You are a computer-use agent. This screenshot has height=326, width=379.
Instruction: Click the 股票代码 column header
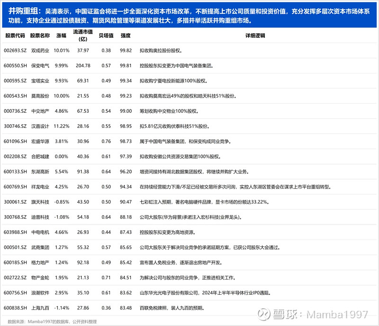[12, 34]
